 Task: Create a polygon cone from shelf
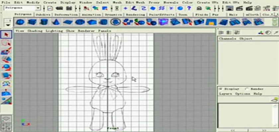pos(55,22)
